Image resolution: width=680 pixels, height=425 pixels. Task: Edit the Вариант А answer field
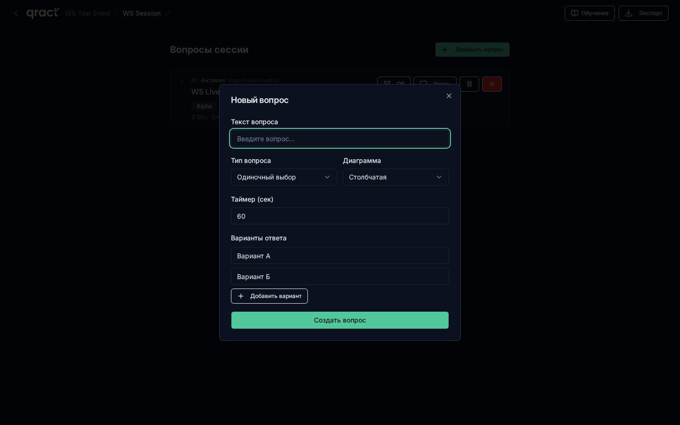click(340, 255)
